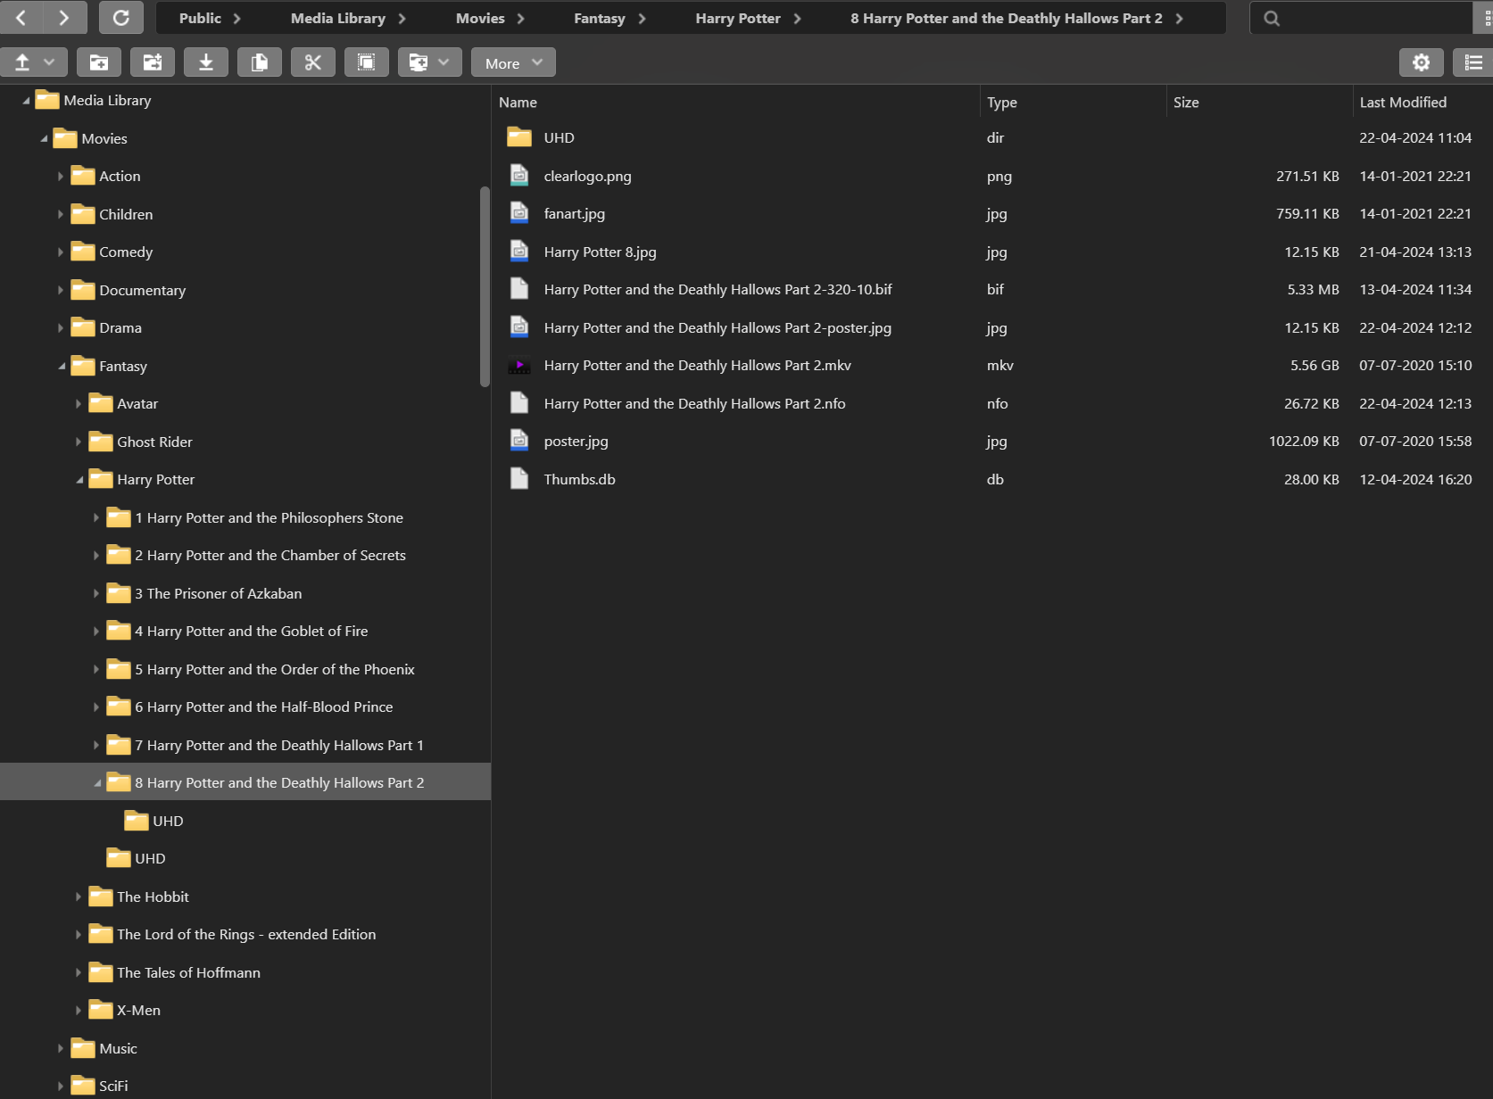This screenshot has width=1493, height=1099.
Task: Navigate to Media Library in the breadcrumb
Action: tap(338, 18)
